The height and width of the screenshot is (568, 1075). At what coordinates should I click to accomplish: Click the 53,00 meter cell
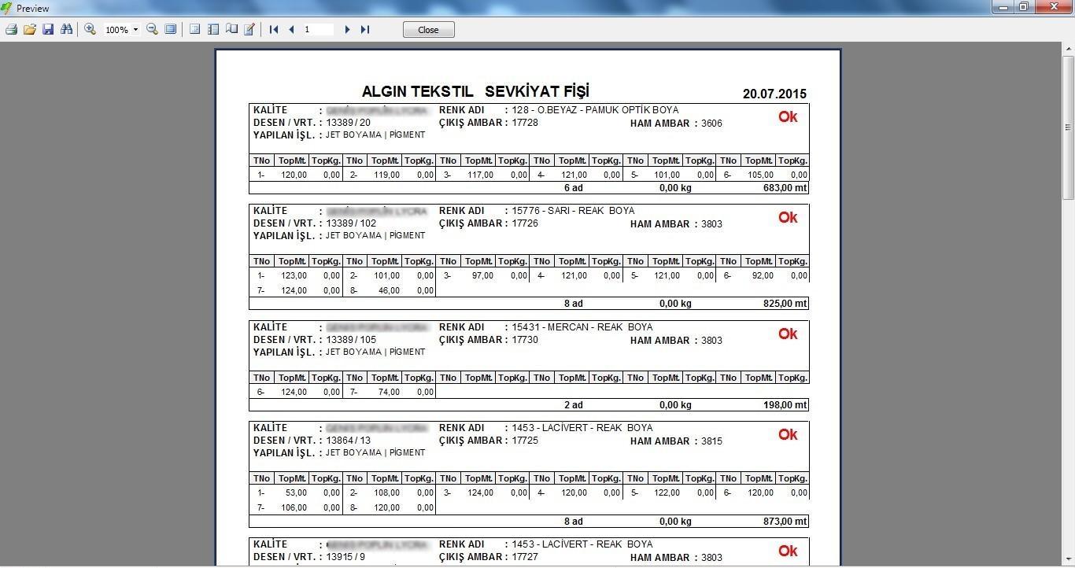coord(296,493)
